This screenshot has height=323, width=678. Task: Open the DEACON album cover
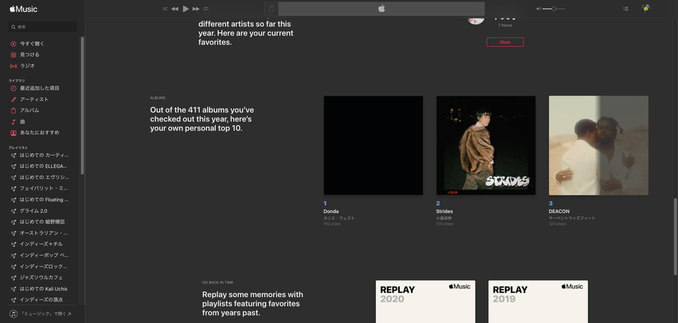pyautogui.click(x=599, y=146)
